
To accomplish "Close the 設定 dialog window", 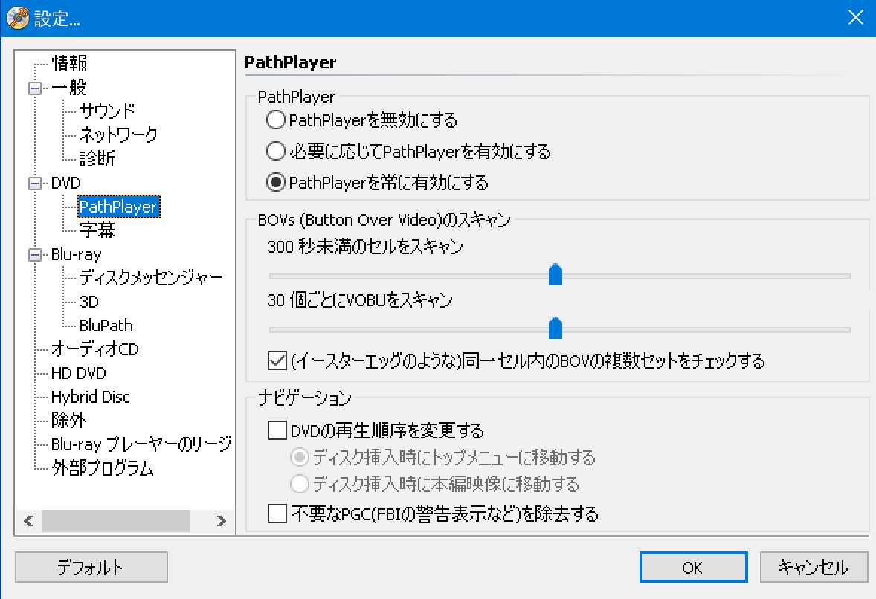I will tap(855, 17).
